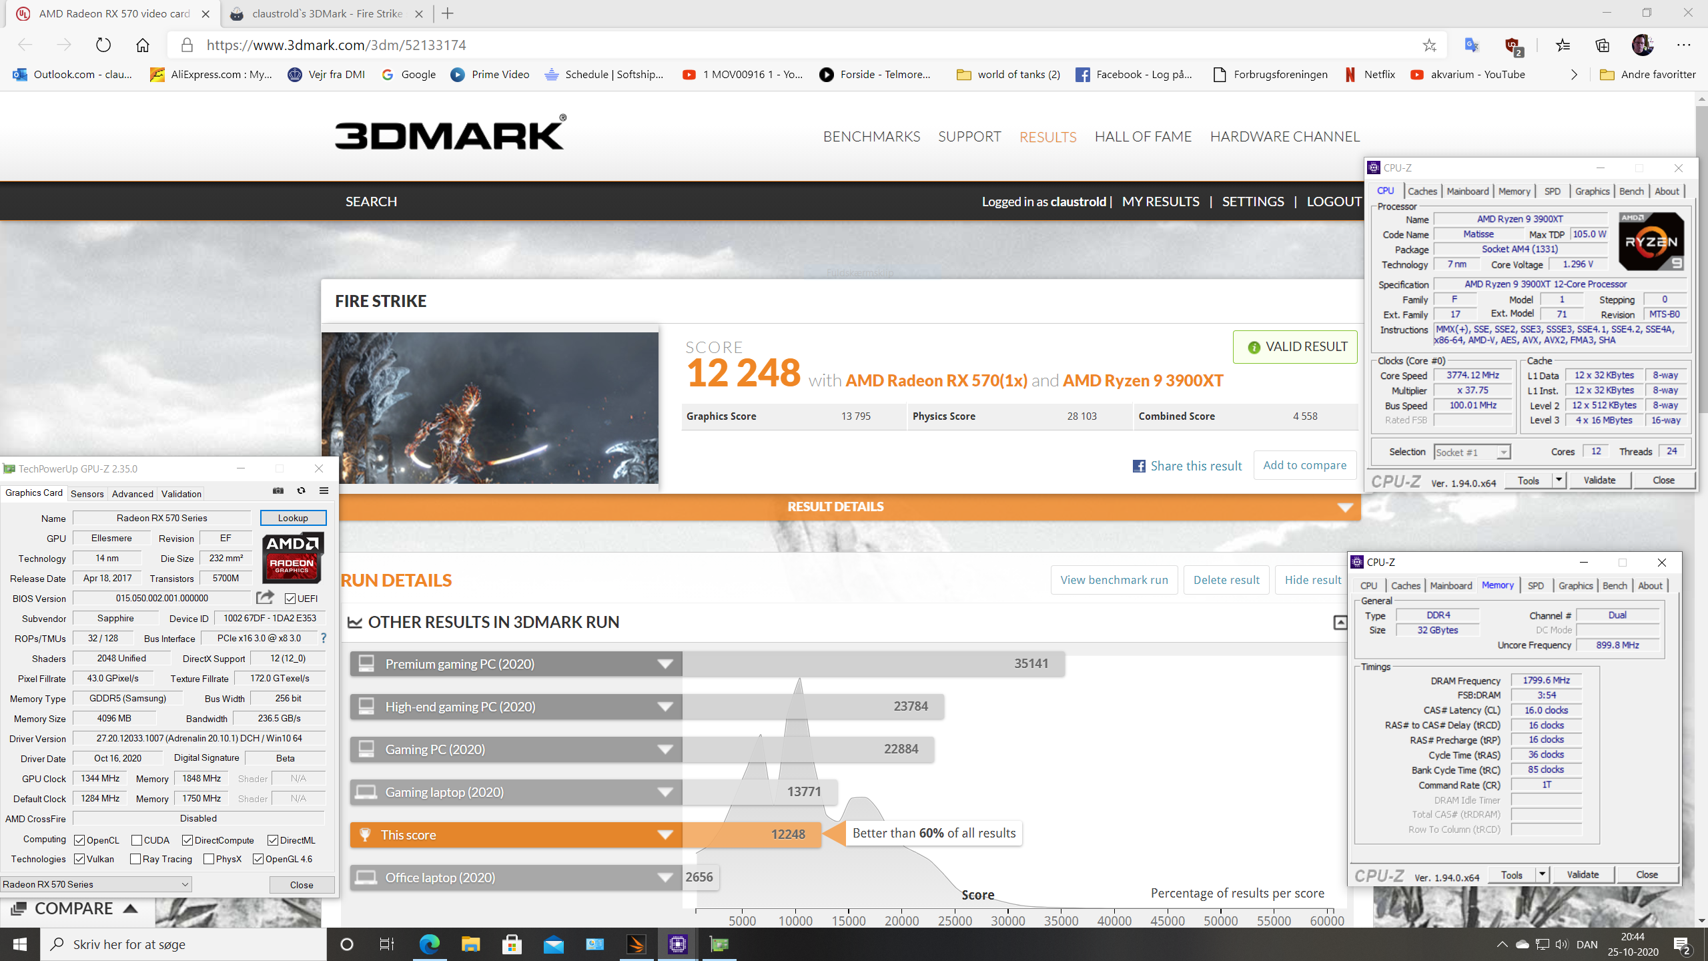Switch to GPU-Z Sensors tab
The image size is (1708, 961).
87,494
